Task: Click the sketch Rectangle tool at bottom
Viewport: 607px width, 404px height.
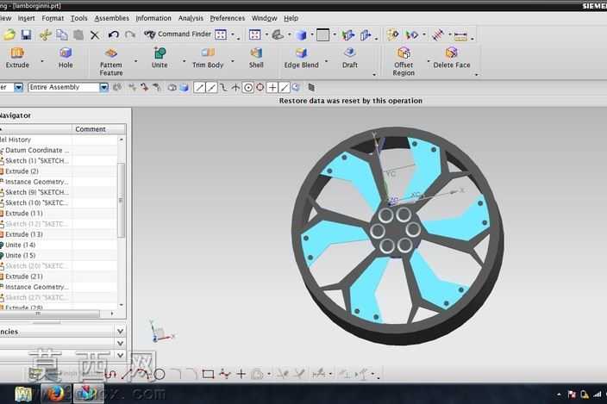Action: 209,374
